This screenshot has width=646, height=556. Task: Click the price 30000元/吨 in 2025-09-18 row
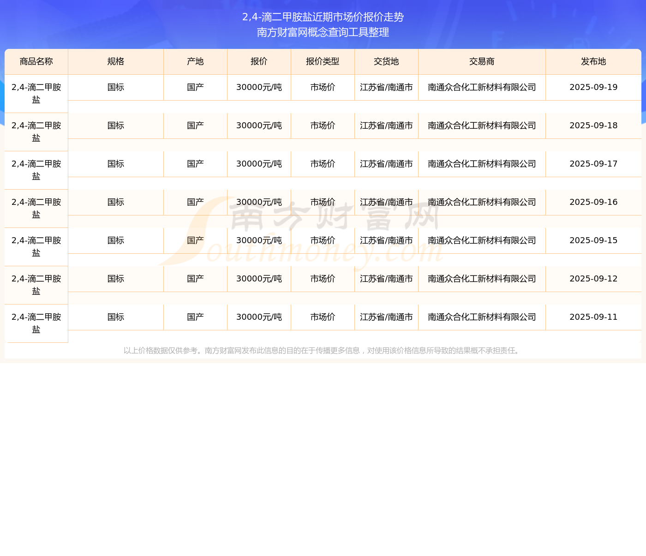point(259,126)
